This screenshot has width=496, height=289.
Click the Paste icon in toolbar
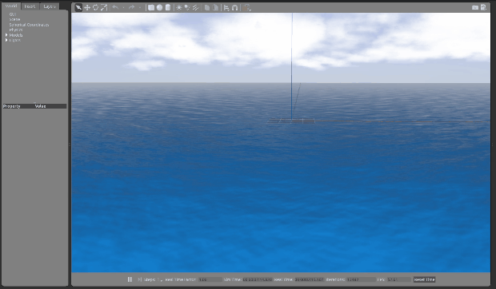[215, 7]
